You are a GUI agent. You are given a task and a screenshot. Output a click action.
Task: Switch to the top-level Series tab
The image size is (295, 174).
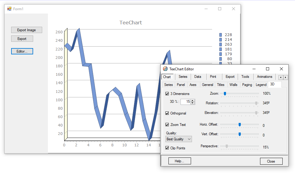point(183,77)
